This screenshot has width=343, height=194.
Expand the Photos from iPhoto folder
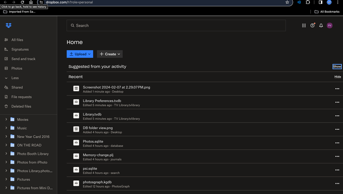pos(6,162)
